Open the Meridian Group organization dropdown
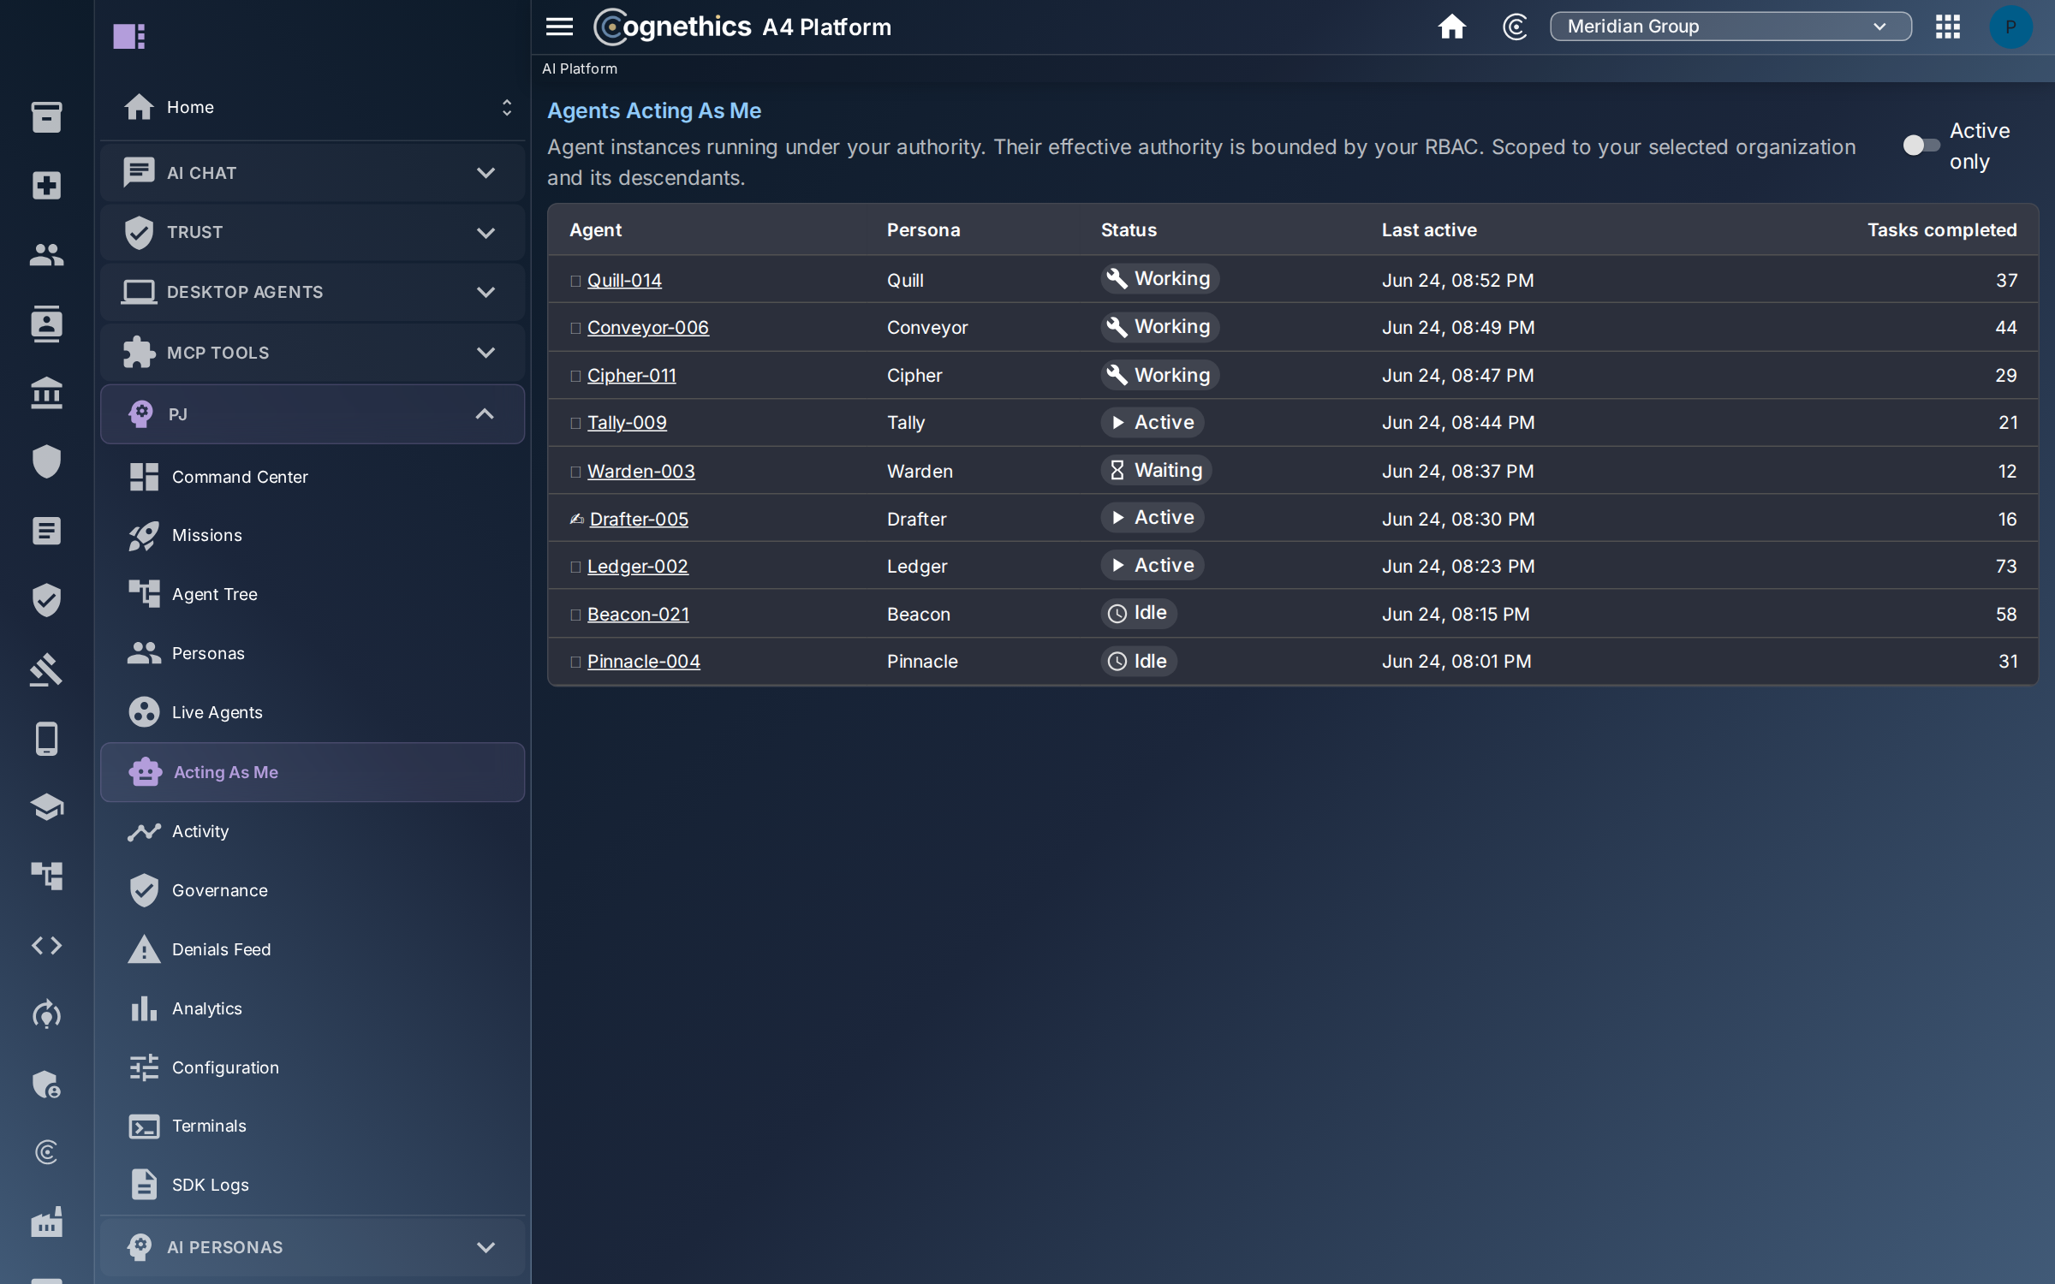2055x1284 pixels. 1730,27
